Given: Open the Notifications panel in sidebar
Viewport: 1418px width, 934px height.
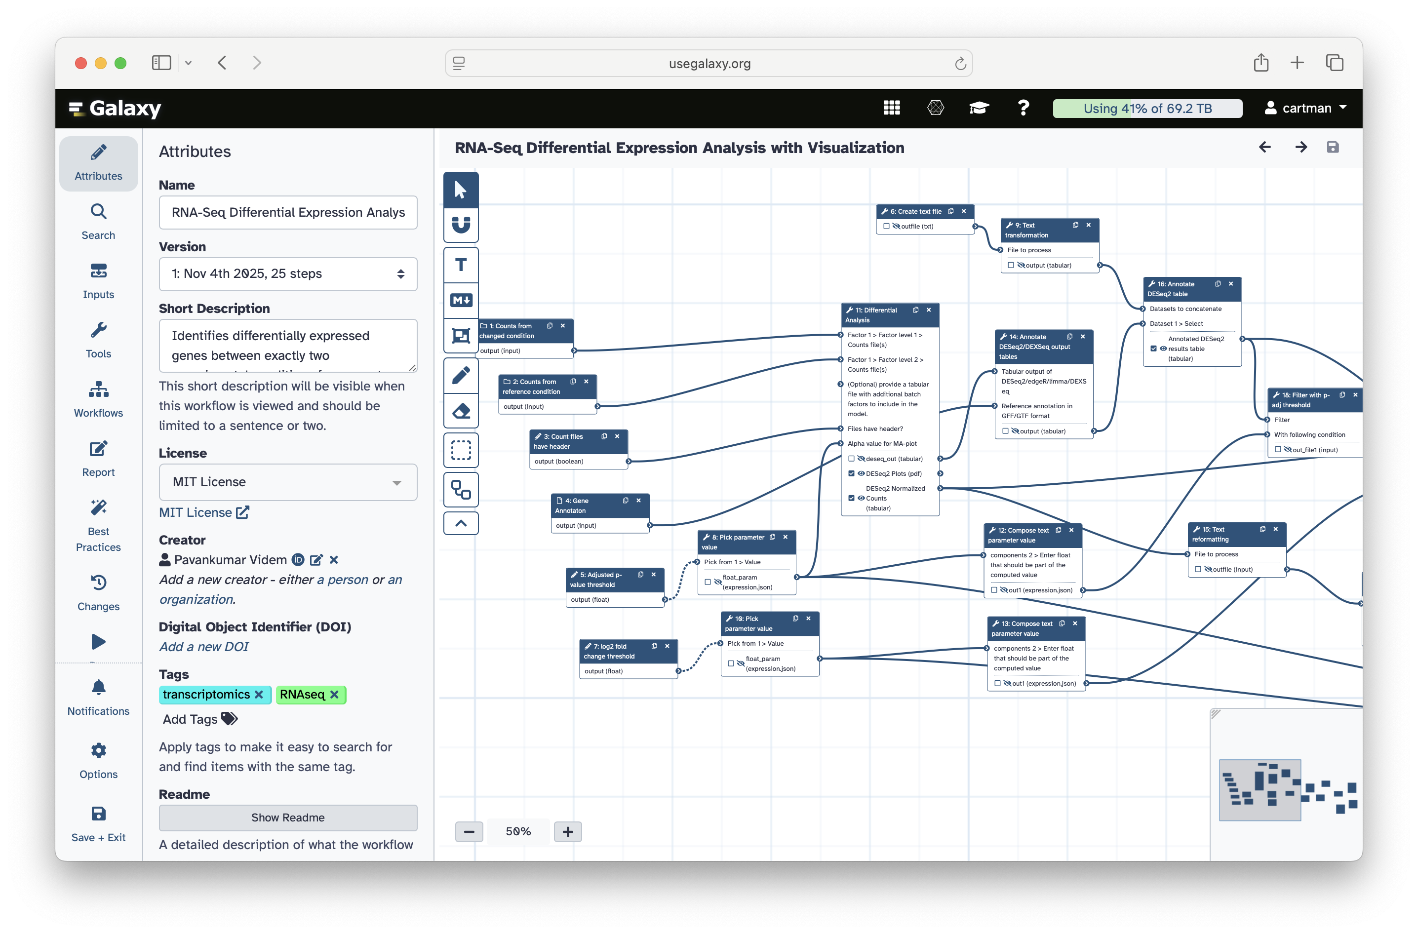Looking at the screenshot, I should point(98,698).
